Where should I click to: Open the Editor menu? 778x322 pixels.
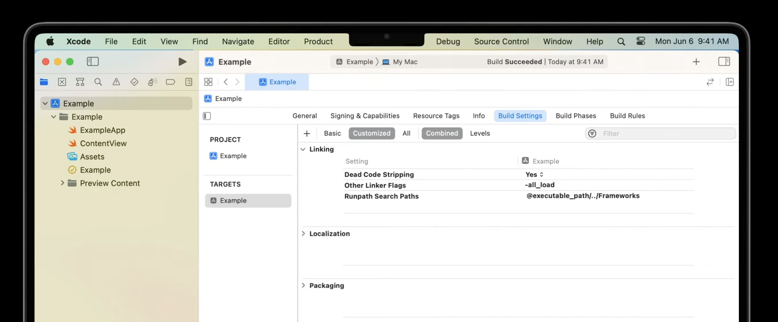tap(279, 41)
